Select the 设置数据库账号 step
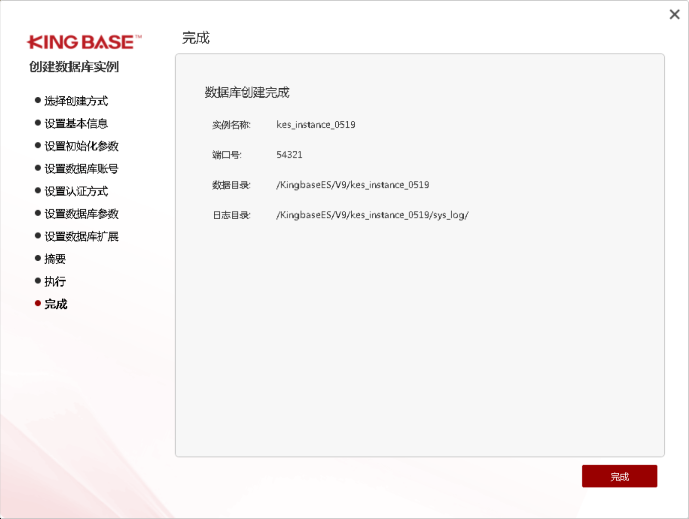Image resolution: width=689 pixels, height=519 pixels. (81, 168)
